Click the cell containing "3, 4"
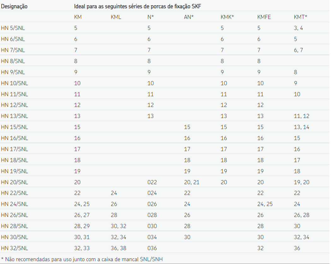 pos(298,28)
